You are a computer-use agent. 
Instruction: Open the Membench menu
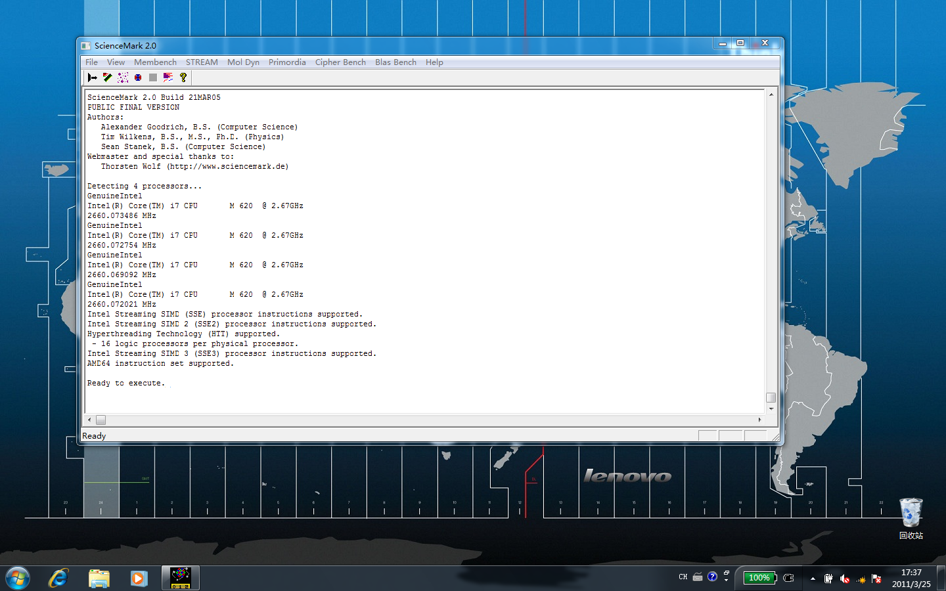pos(155,62)
